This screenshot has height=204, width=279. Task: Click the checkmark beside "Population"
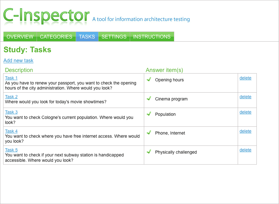[x=149, y=114]
